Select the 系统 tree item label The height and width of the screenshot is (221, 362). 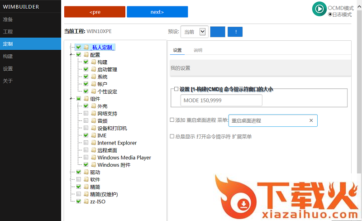click(x=102, y=77)
